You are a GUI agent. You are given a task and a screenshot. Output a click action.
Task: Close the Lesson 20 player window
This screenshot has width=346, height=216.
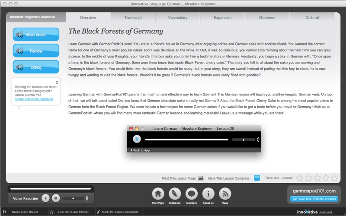pyautogui.click(x=131, y=128)
